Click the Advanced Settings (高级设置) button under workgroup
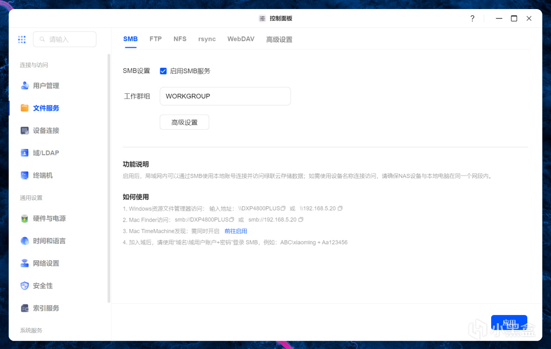Image resolution: width=551 pixels, height=349 pixels. tap(184, 122)
